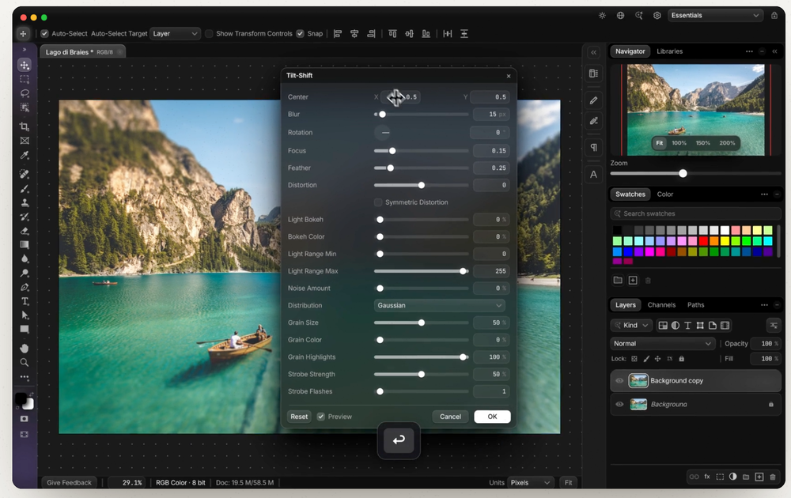791x498 pixels.
Task: Click the fx layer effects icon
Action: 707,477
